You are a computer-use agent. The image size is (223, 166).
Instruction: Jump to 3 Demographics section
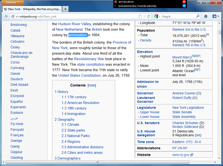click(x=67, y=158)
